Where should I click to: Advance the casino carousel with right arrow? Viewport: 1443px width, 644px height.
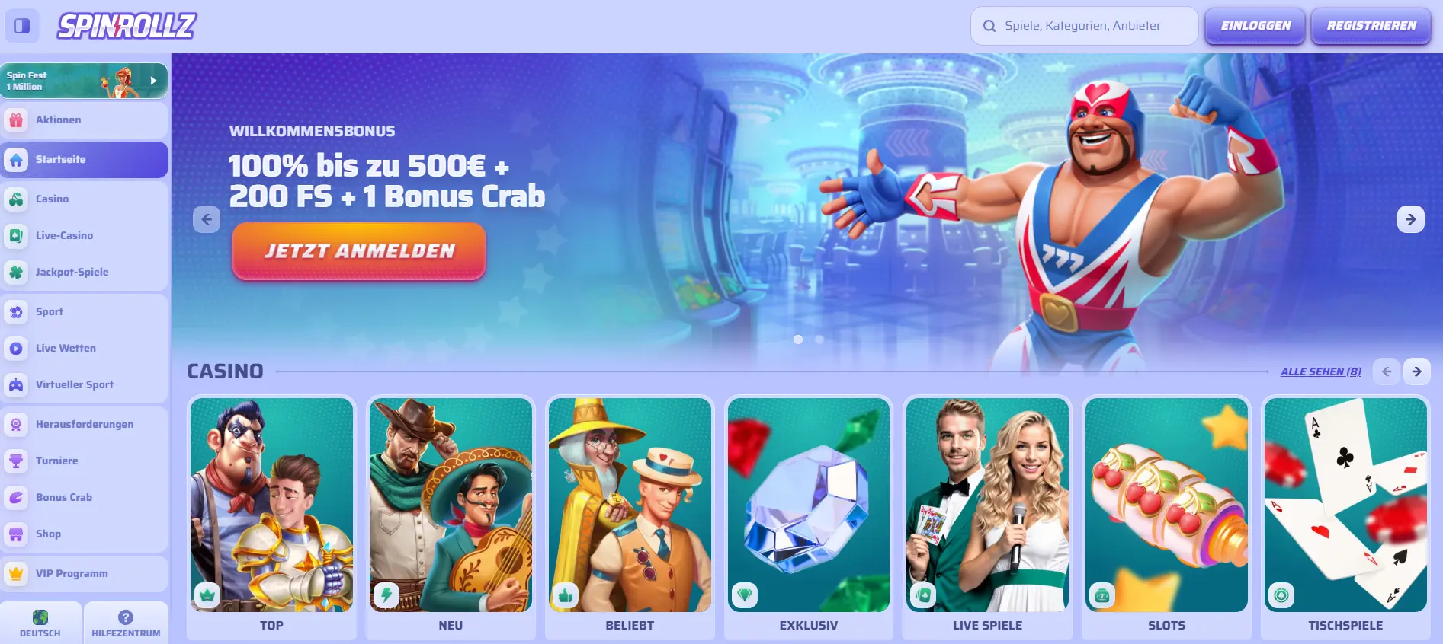coord(1416,371)
